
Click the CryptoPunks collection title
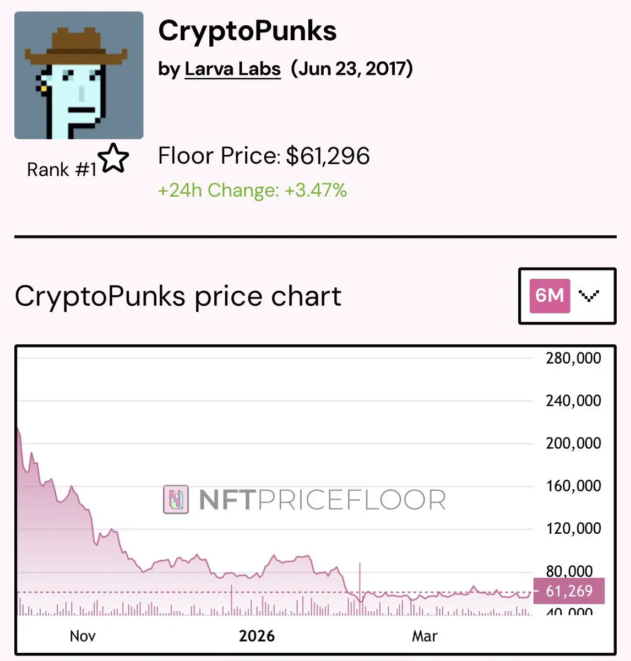pos(247,31)
